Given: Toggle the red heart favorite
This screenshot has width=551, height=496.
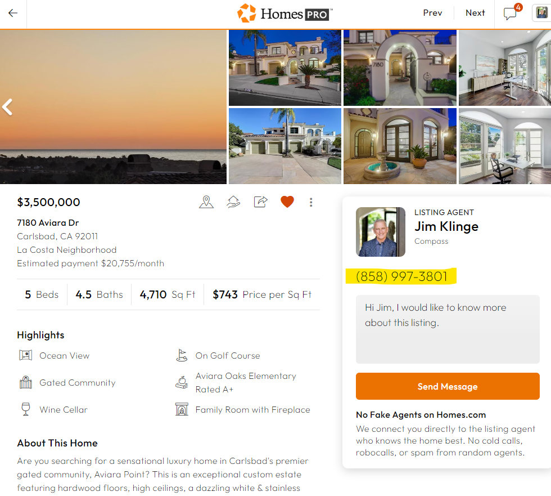Looking at the screenshot, I should pyautogui.click(x=287, y=202).
